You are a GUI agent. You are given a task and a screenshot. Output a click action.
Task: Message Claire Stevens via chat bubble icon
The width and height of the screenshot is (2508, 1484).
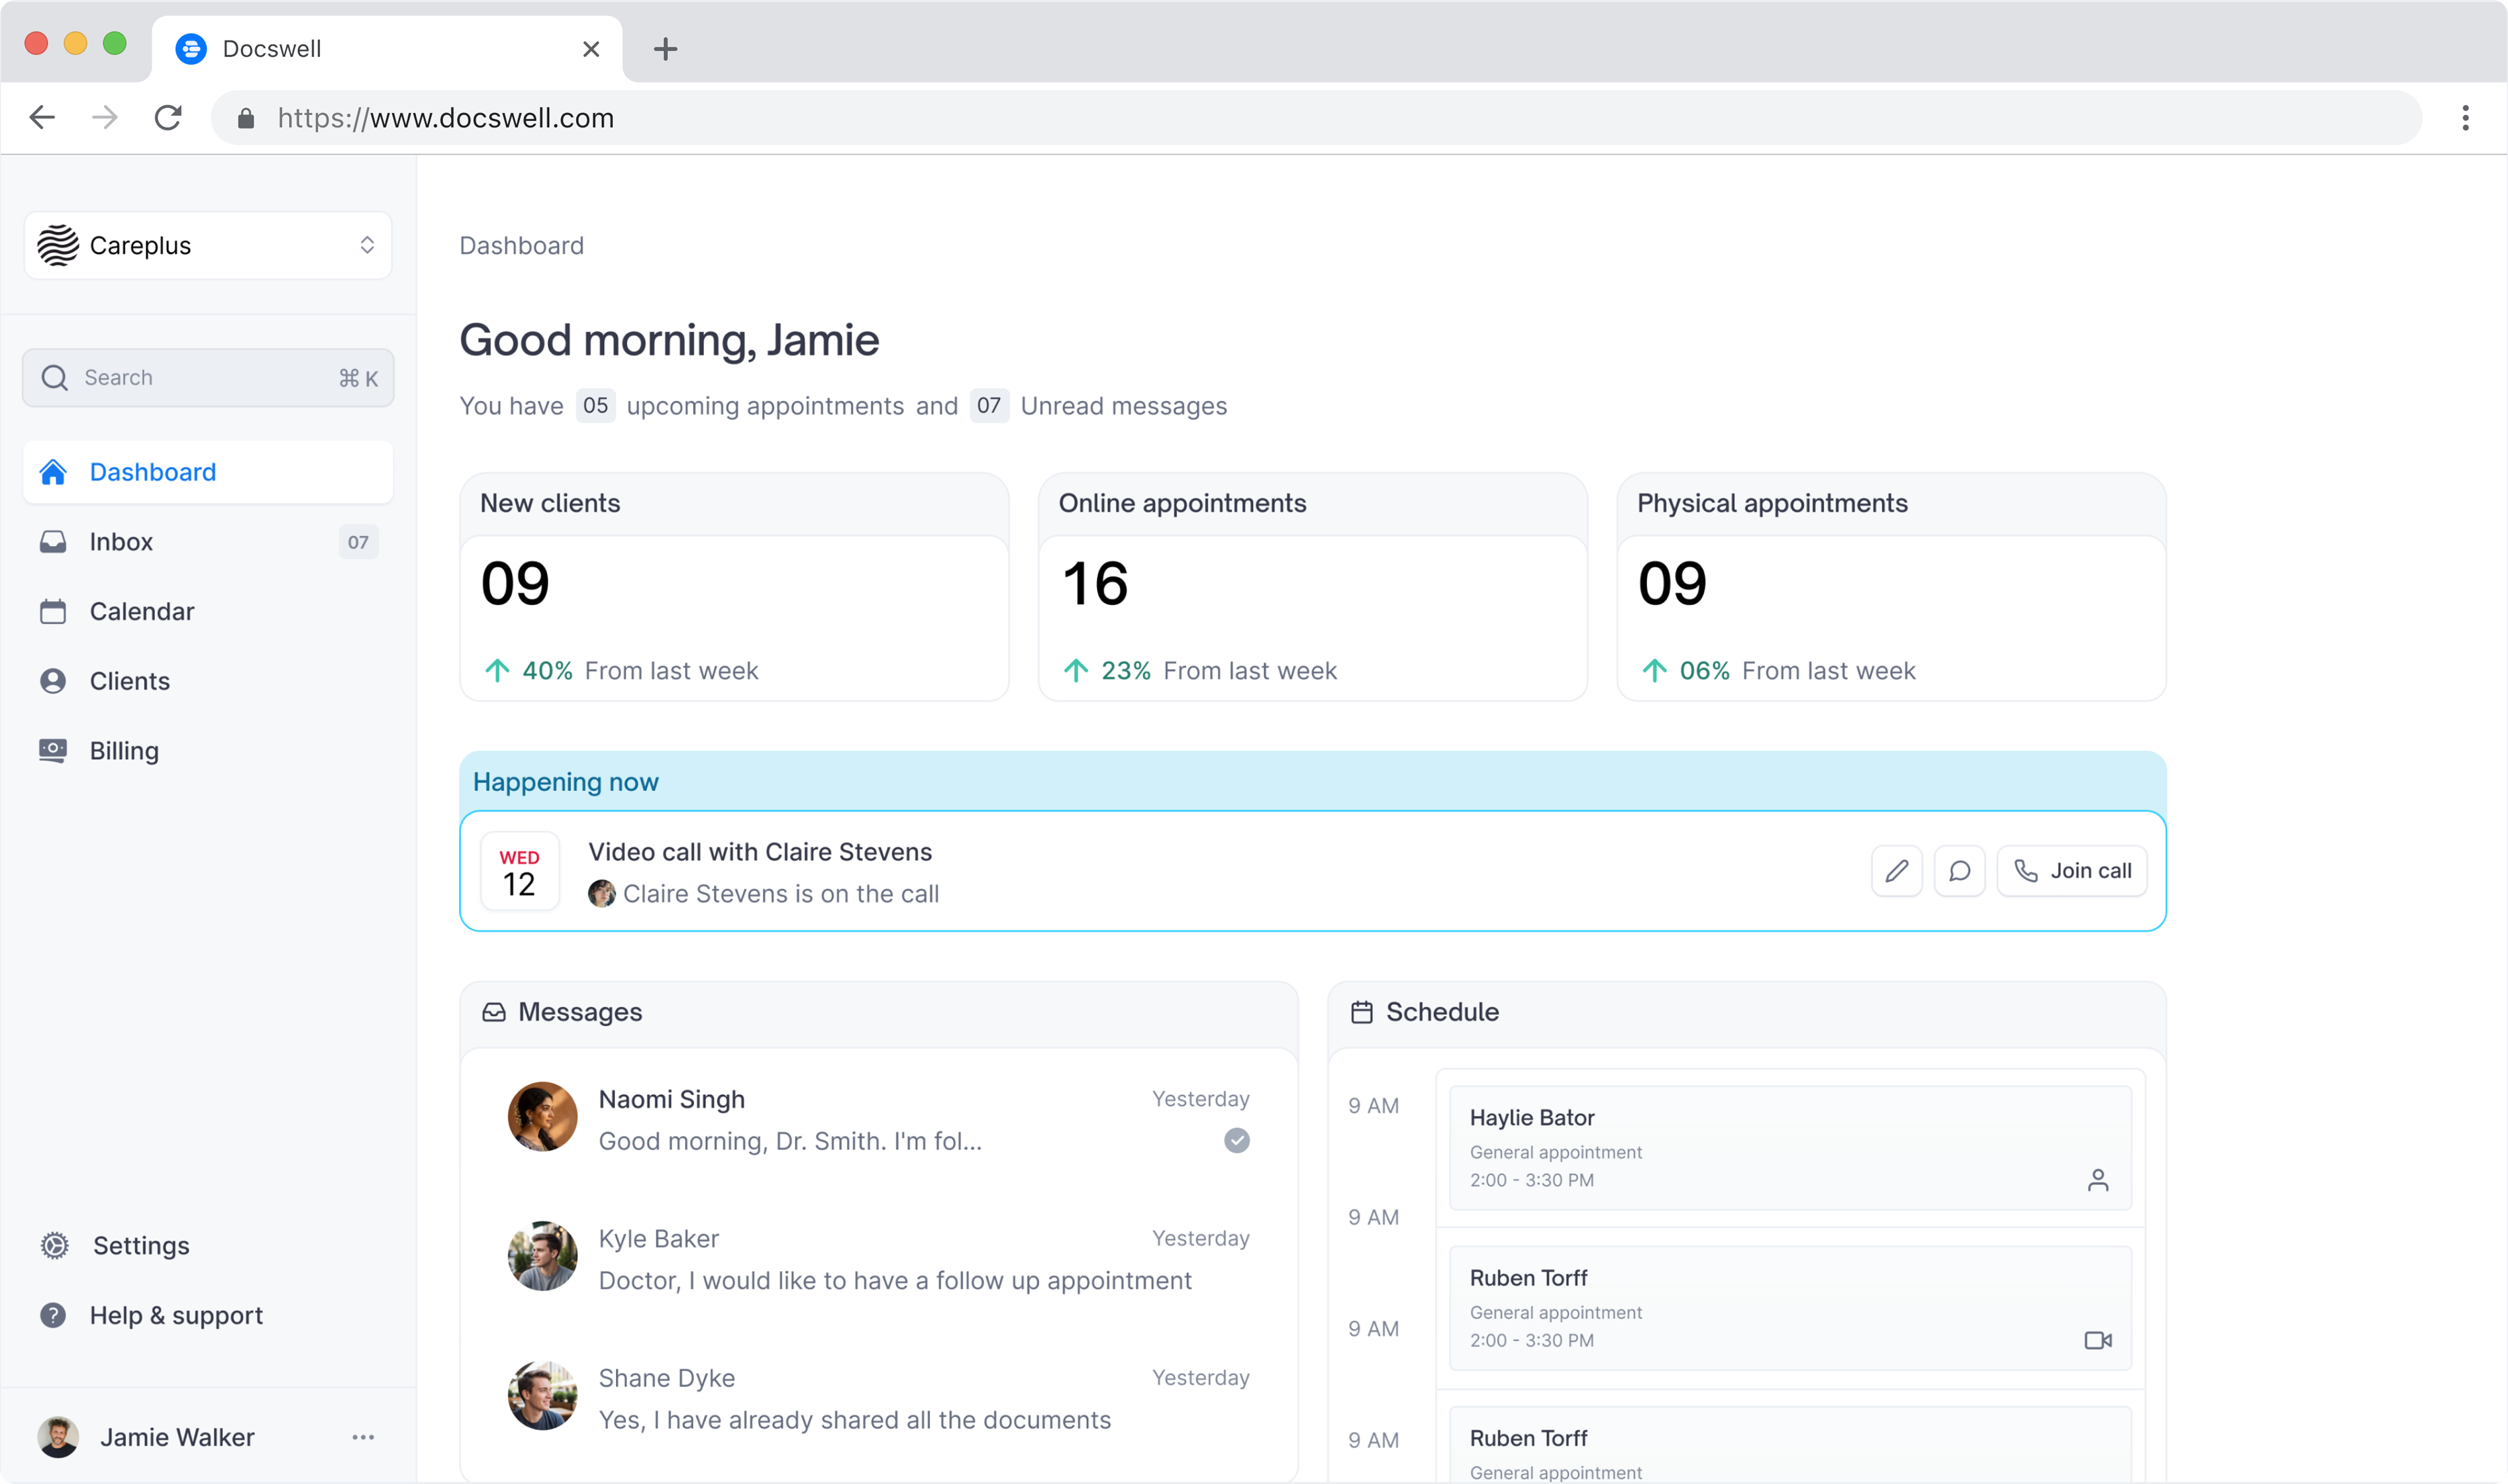coord(1959,871)
